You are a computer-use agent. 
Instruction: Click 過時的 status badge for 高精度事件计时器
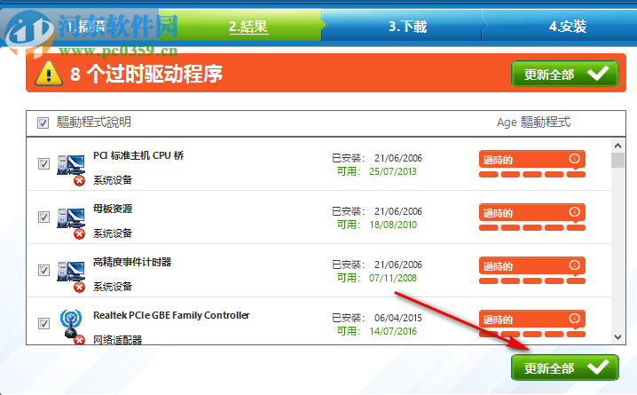(531, 265)
